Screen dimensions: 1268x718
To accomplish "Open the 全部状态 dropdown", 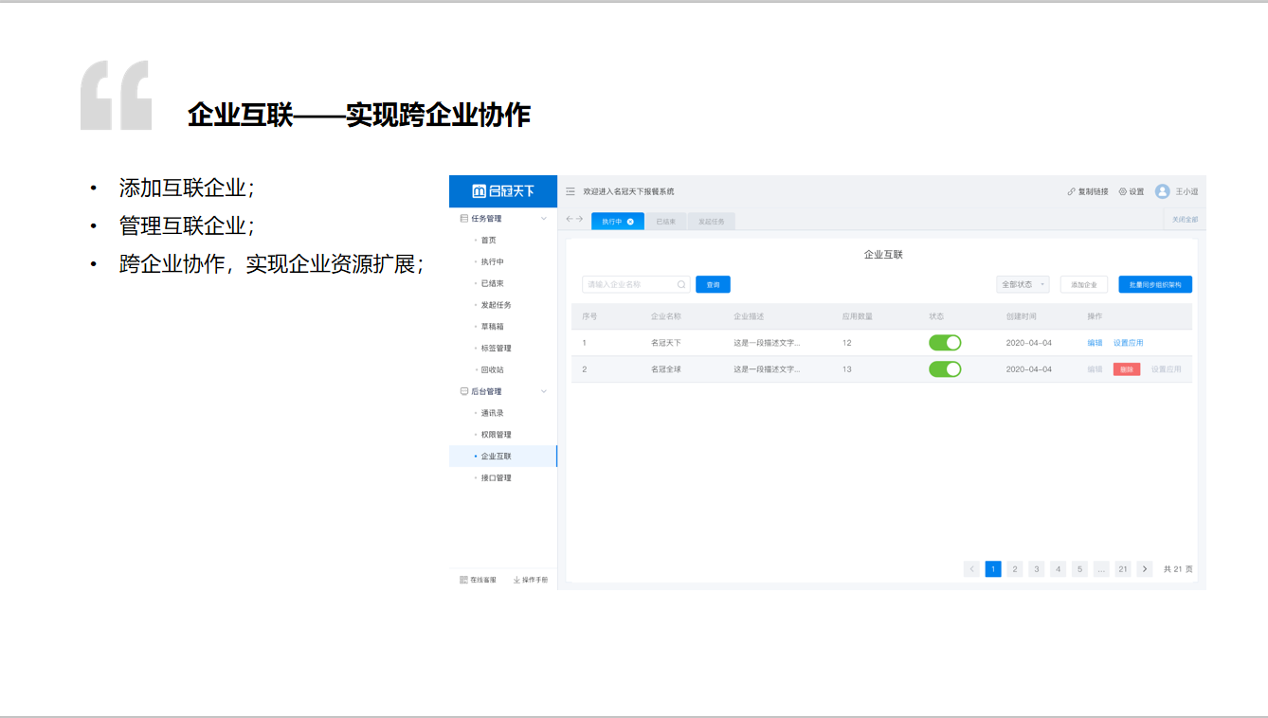I will coord(1023,284).
